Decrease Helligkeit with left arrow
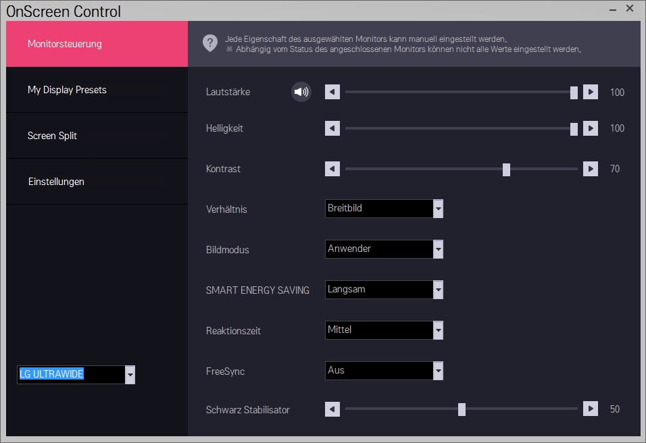 pos(332,128)
